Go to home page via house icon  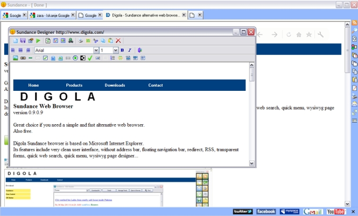pyautogui.click(x=299, y=34)
